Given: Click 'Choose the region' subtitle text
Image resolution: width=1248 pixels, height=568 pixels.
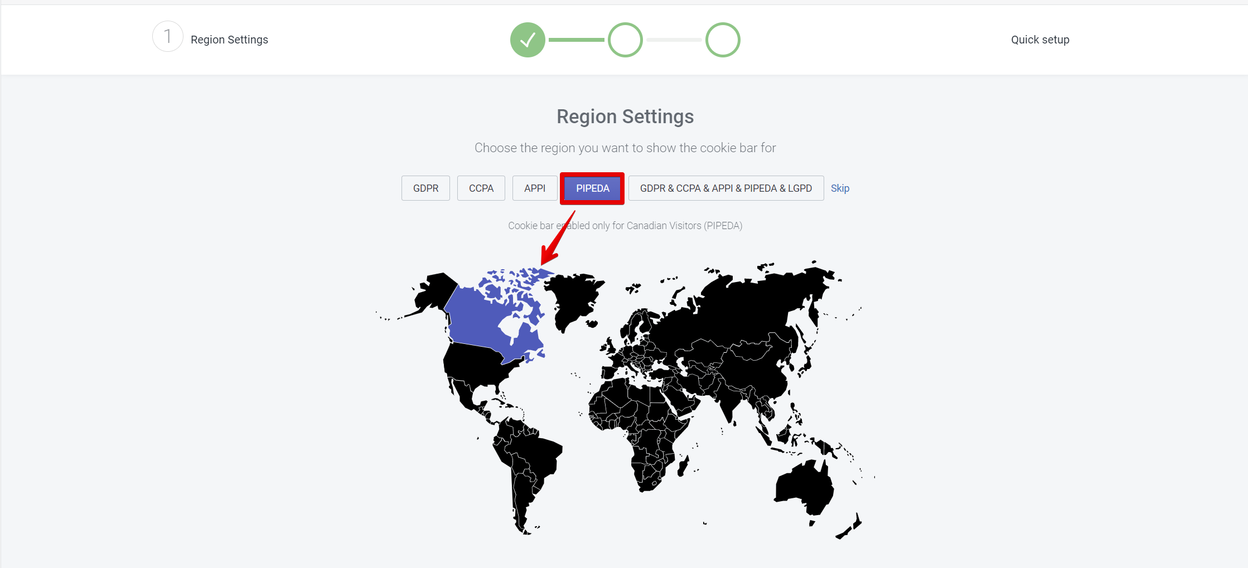Looking at the screenshot, I should pos(625,148).
